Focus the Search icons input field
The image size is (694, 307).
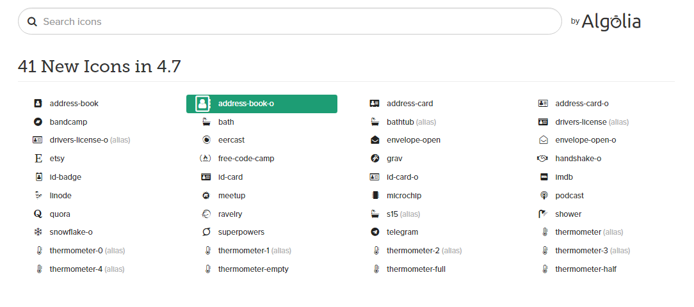pos(295,22)
